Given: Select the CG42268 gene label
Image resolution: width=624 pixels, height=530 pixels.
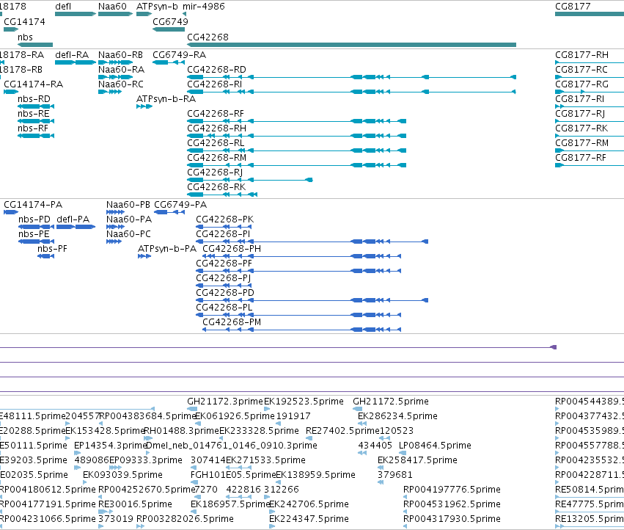Looking at the screenshot, I should pos(208,37).
